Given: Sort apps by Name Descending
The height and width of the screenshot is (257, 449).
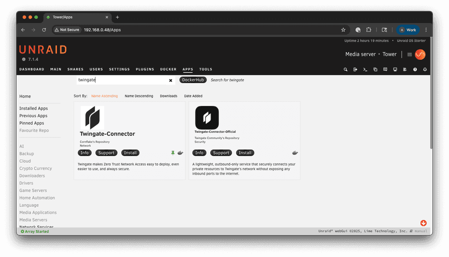Looking at the screenshot, I should point(138,96).
